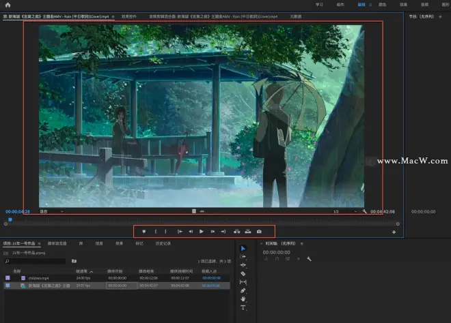Open Timeline panel menu icon
The image size is (451, 323).
(x=302, y=243)
